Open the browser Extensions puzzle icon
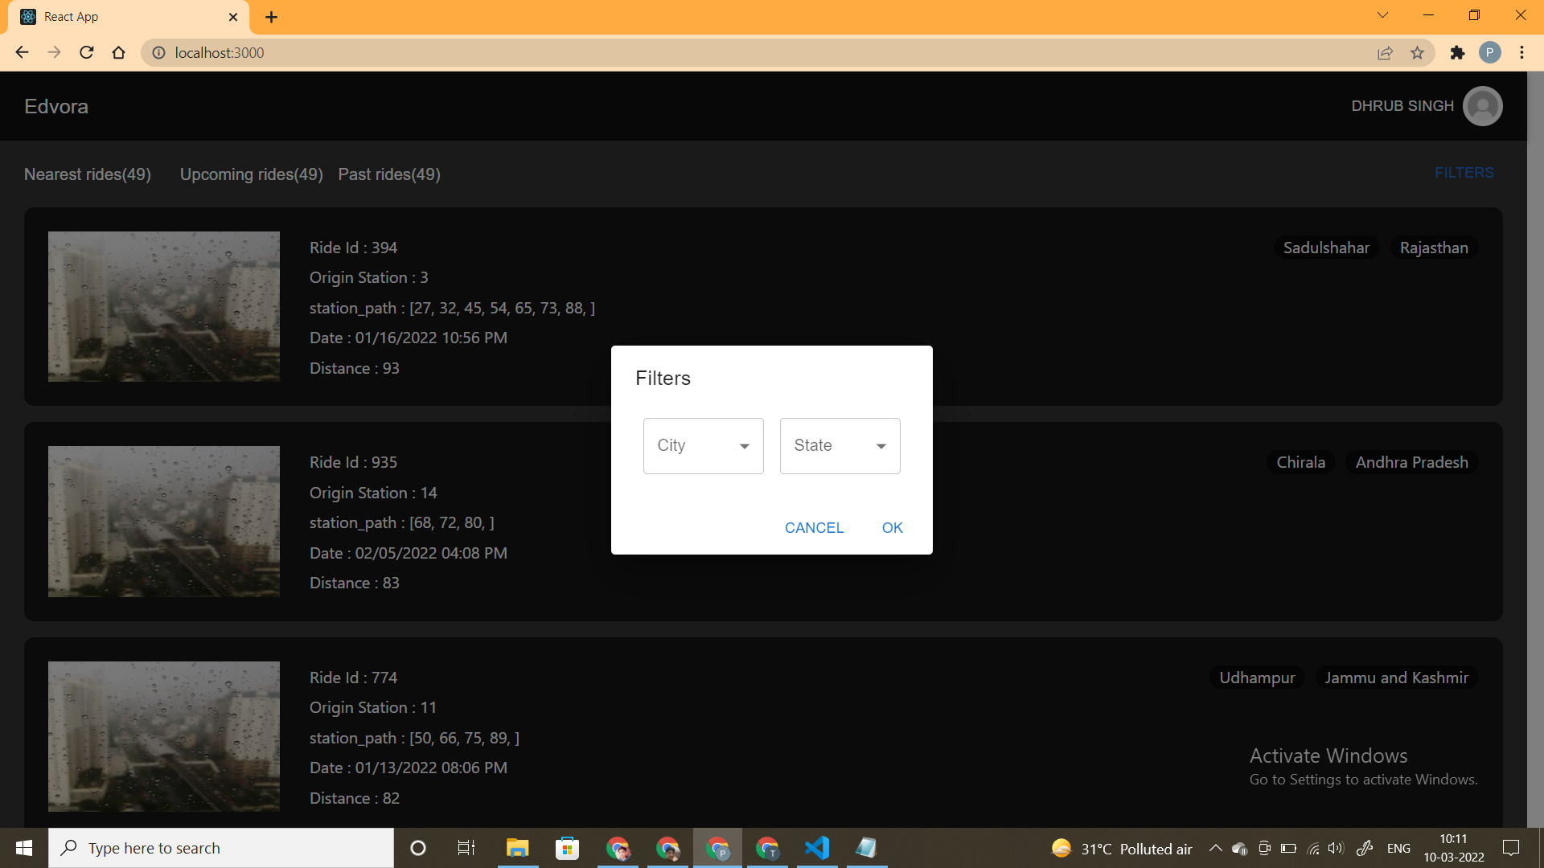 1459,52
